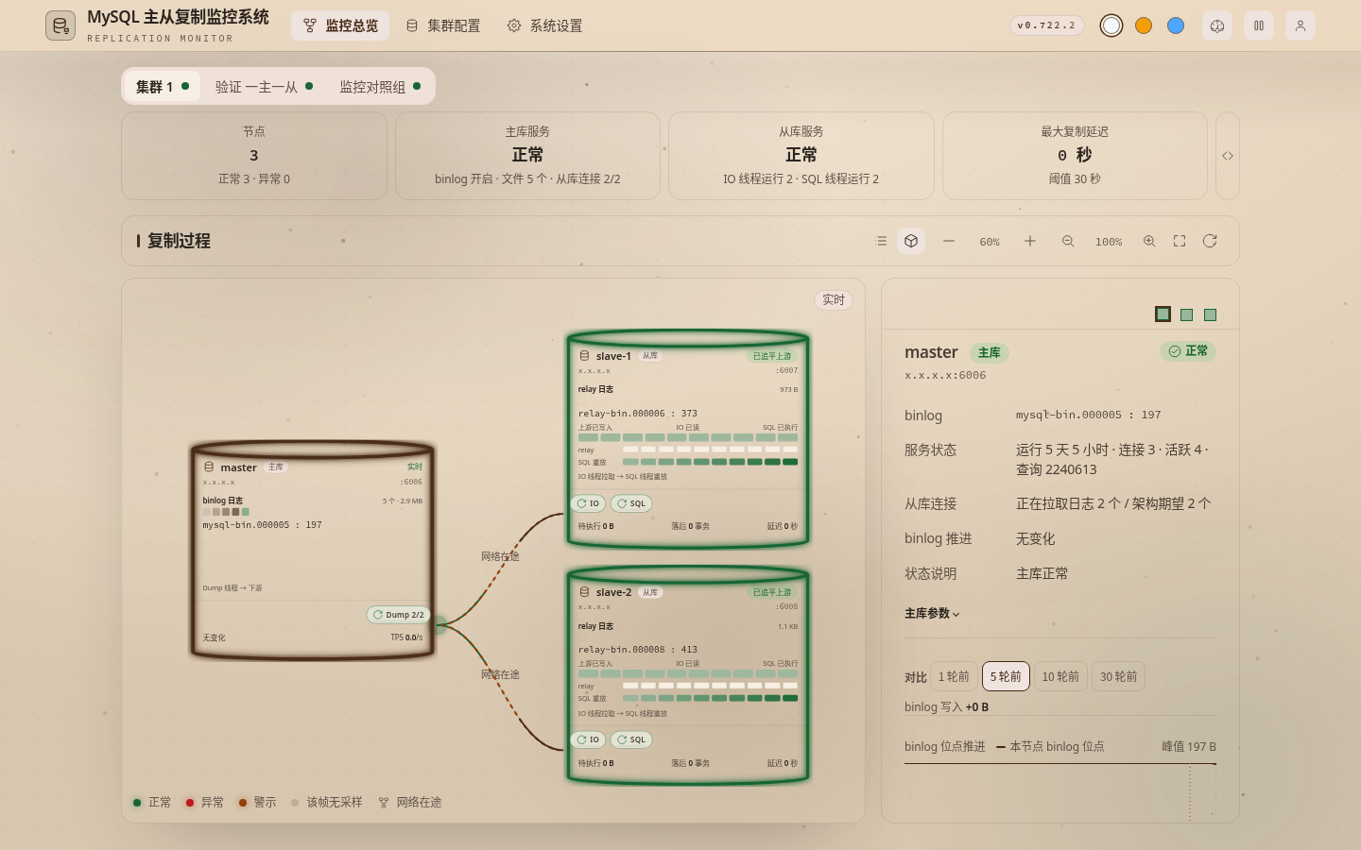Select the master node cylinder title
Screen dimensions: 1361x850
(238, 467)
